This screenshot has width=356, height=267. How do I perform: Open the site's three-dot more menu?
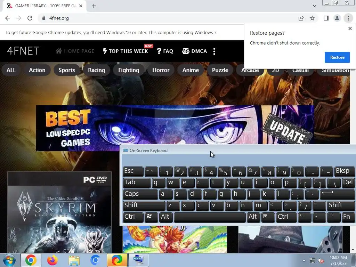tap(214, 51)
